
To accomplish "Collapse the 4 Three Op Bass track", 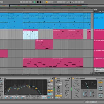I will click(95, 40).
